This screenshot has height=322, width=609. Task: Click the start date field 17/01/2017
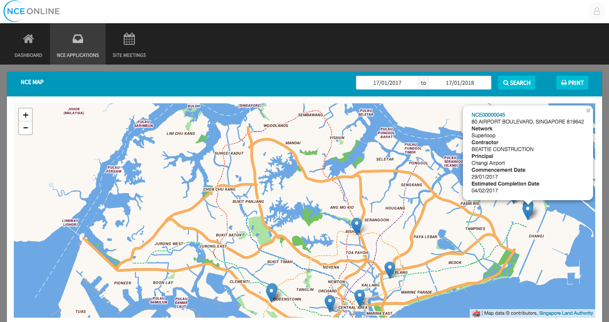point(387,83)
